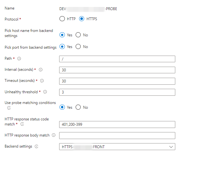Click the HTTP response body match field
This screenshot has height=170, width=224.
click(x=117, y=136)
